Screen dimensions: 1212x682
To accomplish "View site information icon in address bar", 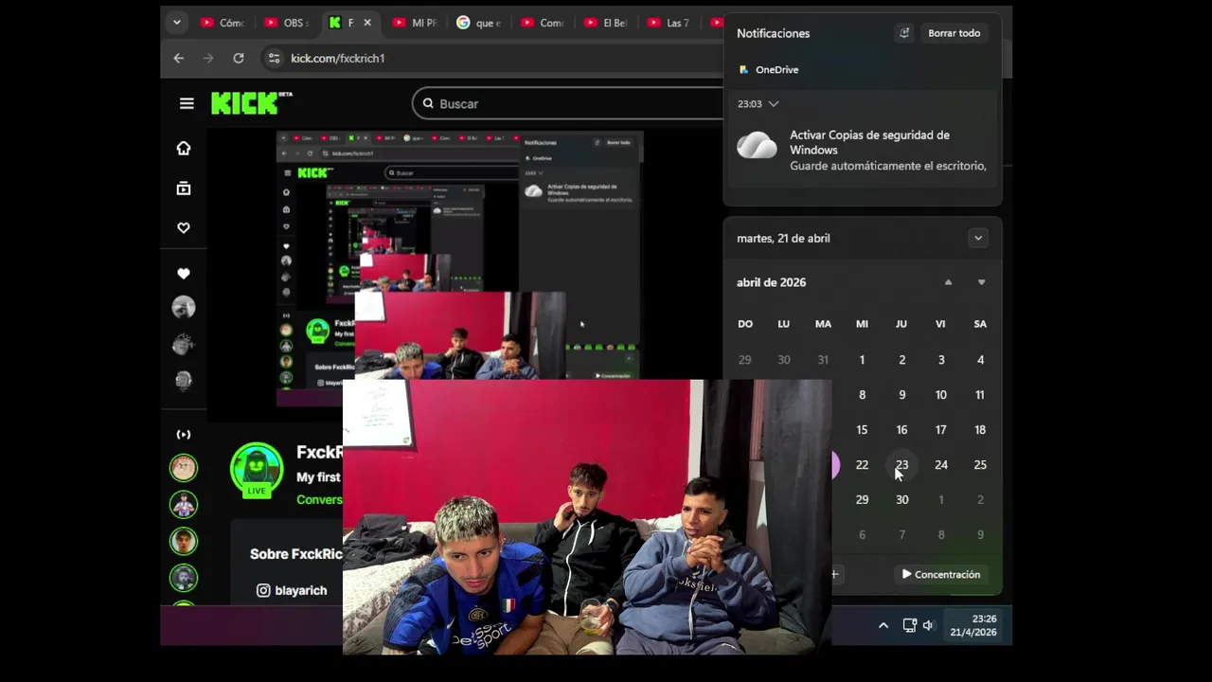I will [x=274, y=58].
